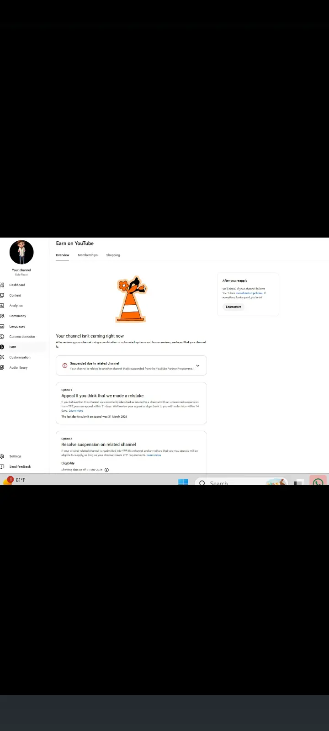This screenshot has width=329, height=731.
Task: Open the Settings gear icon
Action: pos(2,456)
